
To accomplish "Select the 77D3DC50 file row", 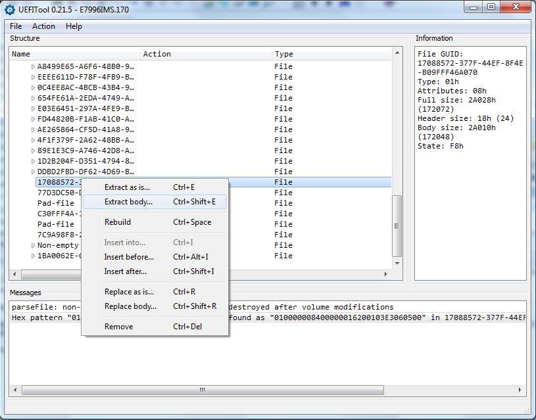I will pos(59,193).
